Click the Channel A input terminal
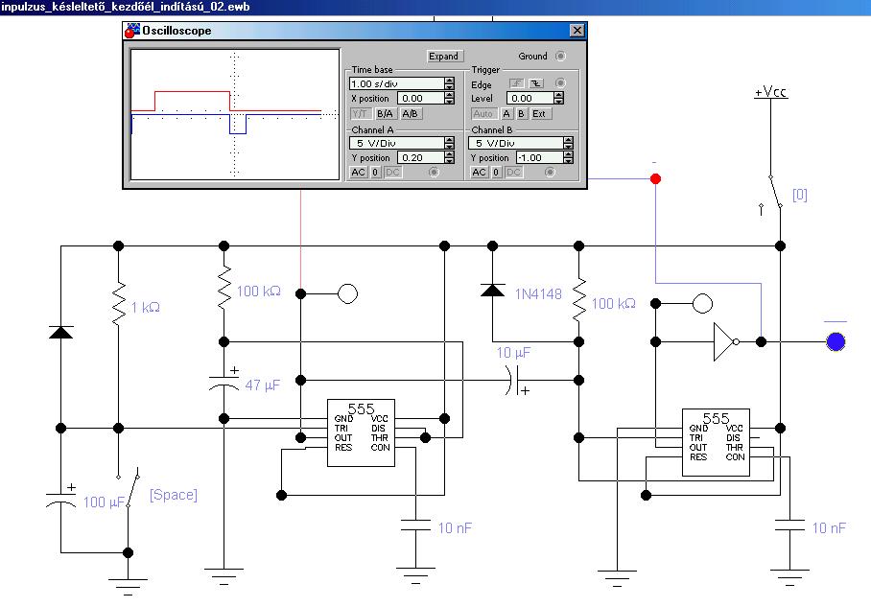 tap(434, 173)
